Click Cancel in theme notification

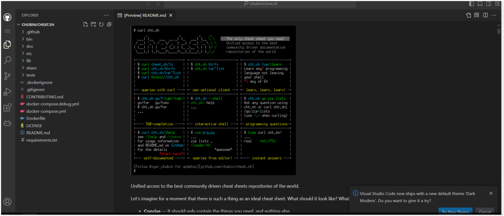pos(485,212)
